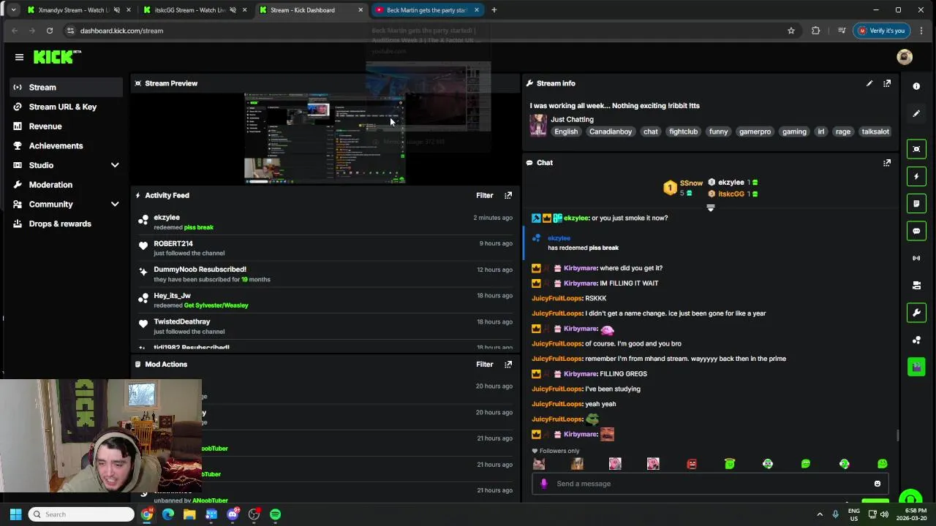The image size is (936, 526).
Task: Collapse the chat leaderboard with the down arrow
Action: click(x=710, y=208)
